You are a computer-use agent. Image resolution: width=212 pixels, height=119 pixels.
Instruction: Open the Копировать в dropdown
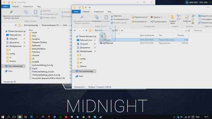(x=140, y=21)
